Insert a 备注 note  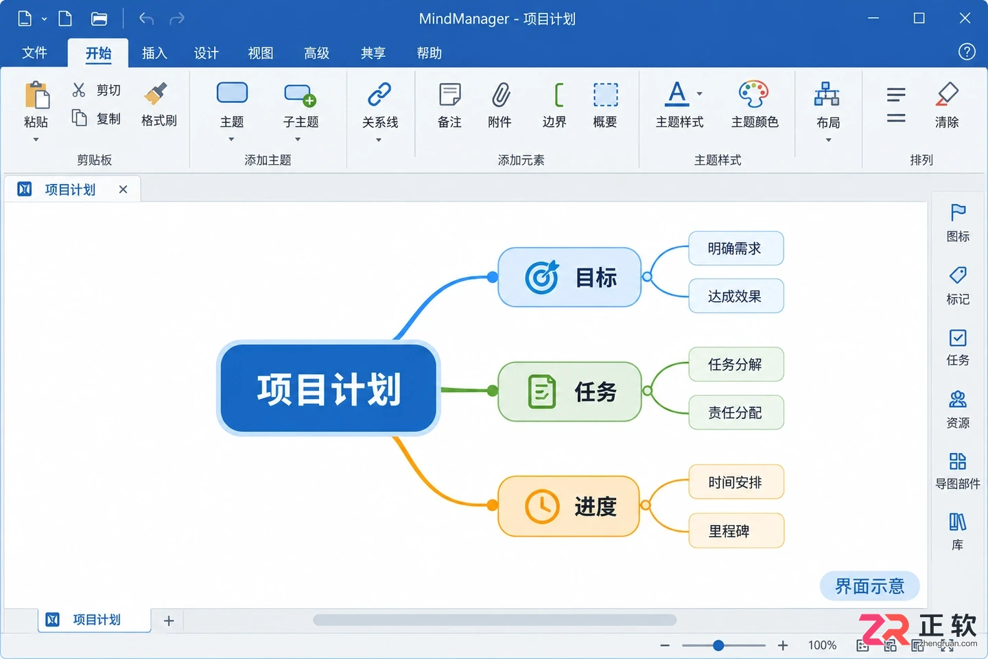pyautogui.click(x=450, y=95)
